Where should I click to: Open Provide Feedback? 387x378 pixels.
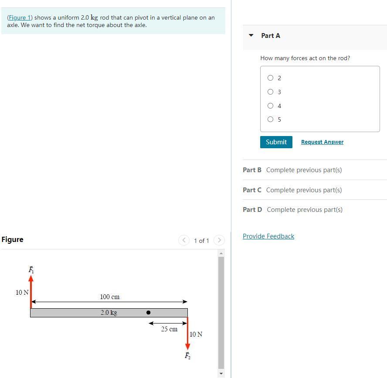[x=268, y=236]
